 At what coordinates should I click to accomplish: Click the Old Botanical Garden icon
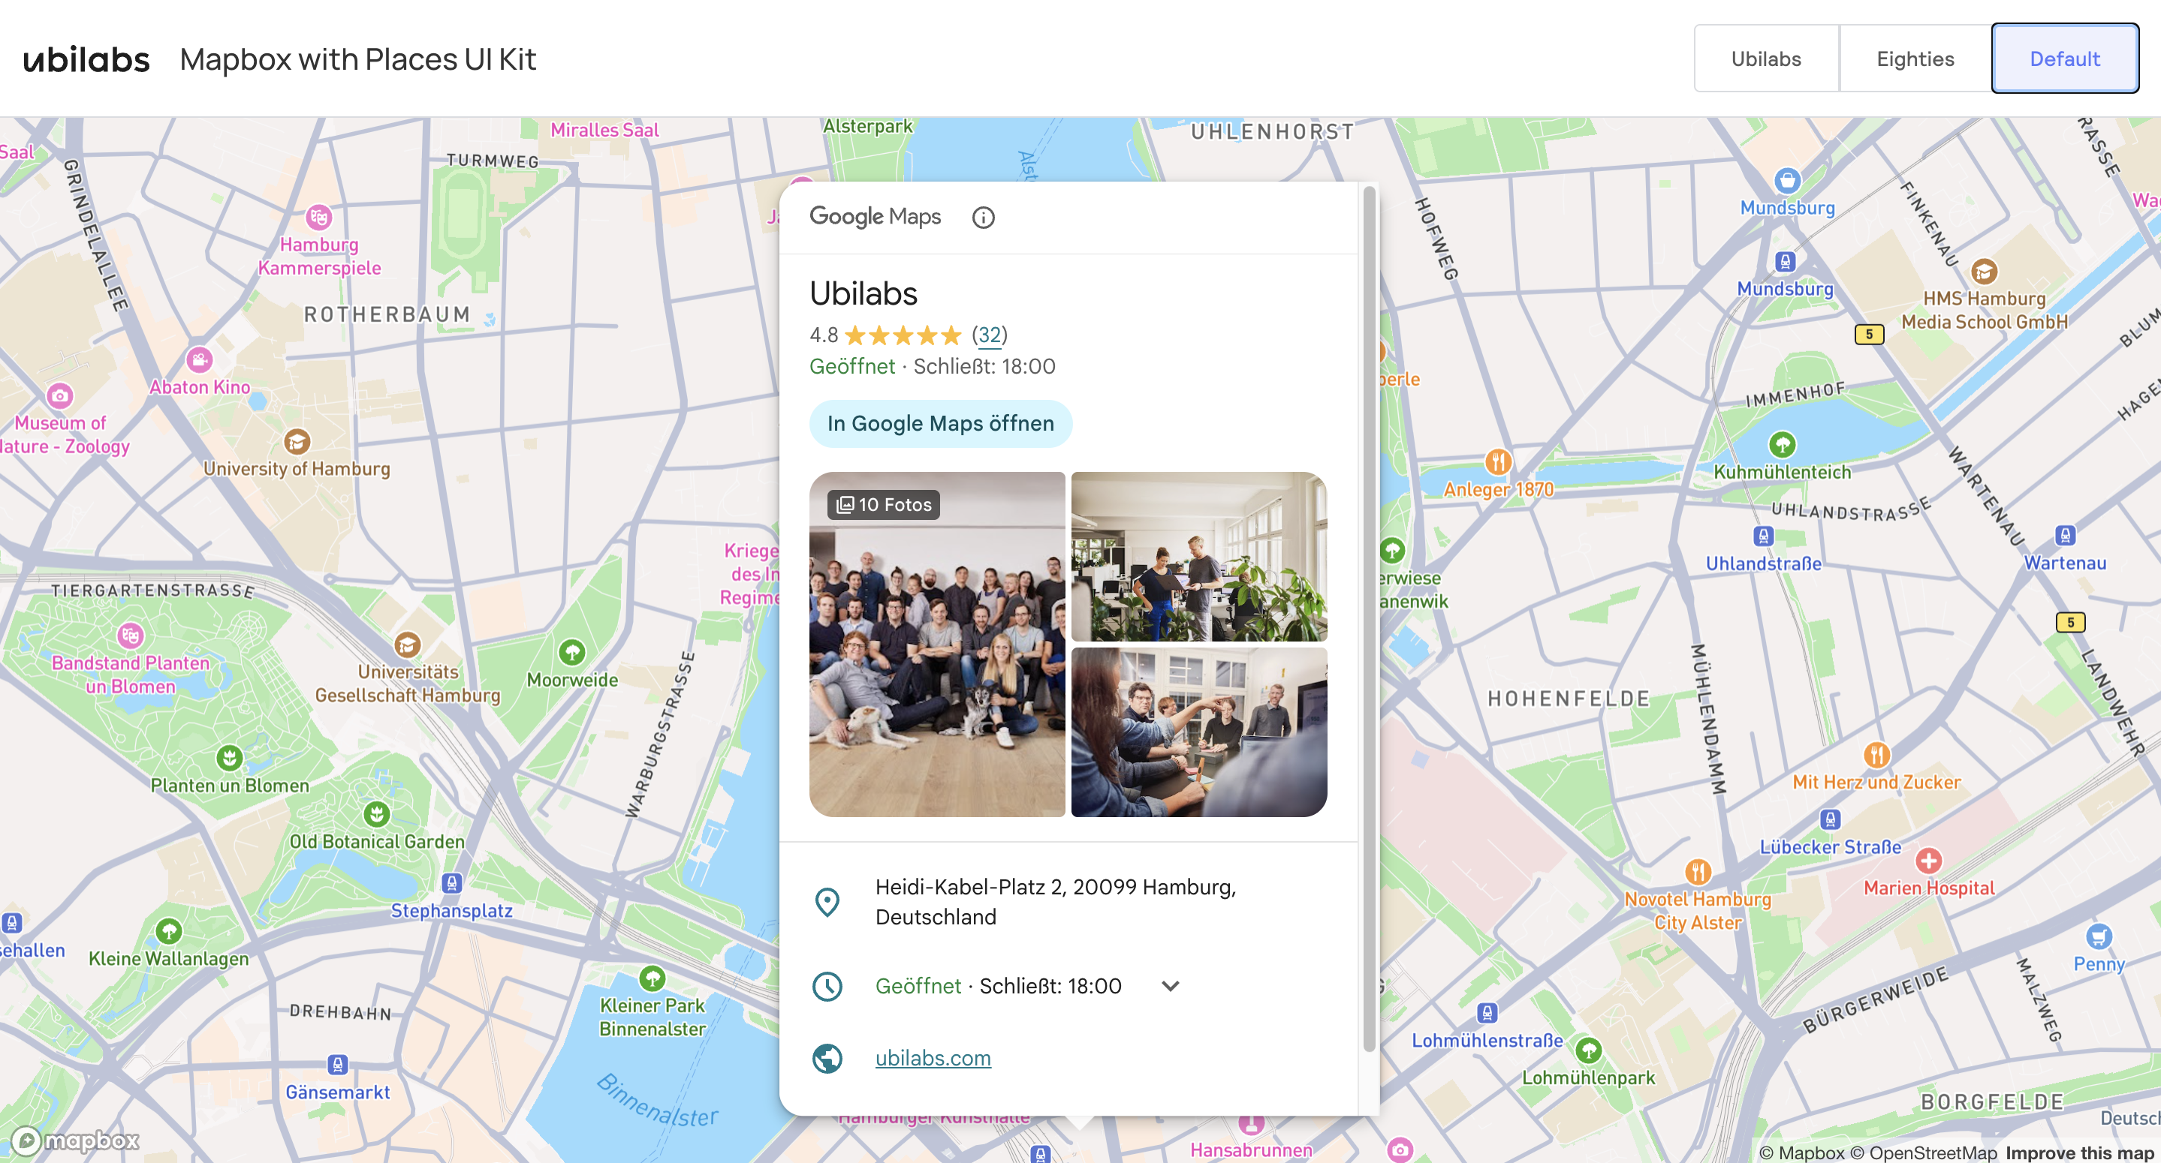(377, 814)
